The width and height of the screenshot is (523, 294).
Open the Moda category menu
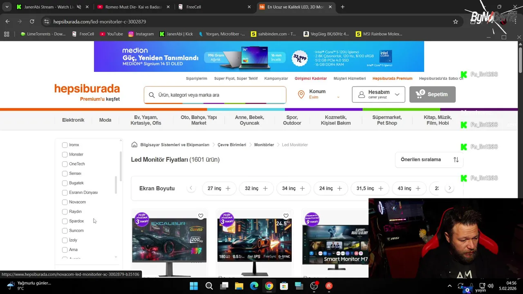click(x=105, y=120)
